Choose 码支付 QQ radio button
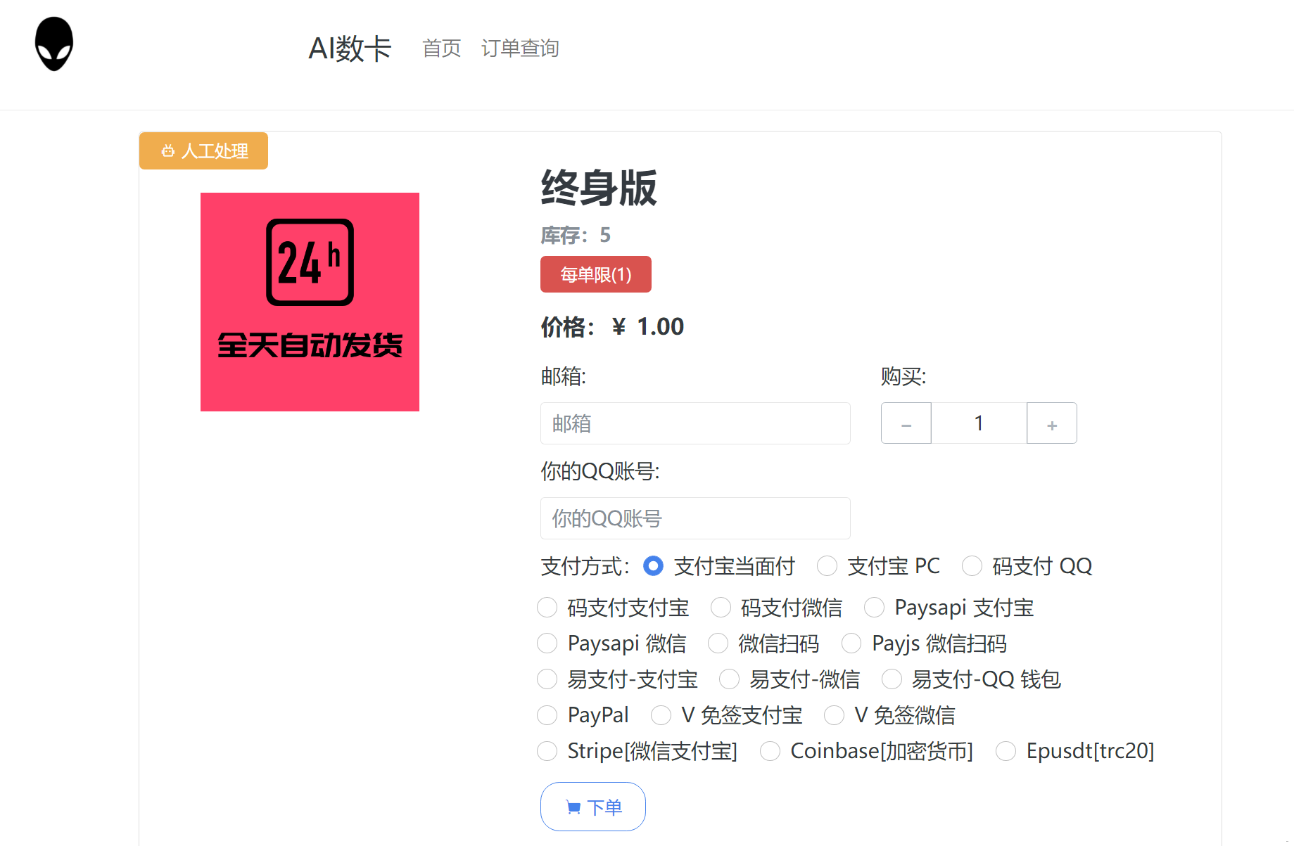1294x846 pixels. click(972, 566)
